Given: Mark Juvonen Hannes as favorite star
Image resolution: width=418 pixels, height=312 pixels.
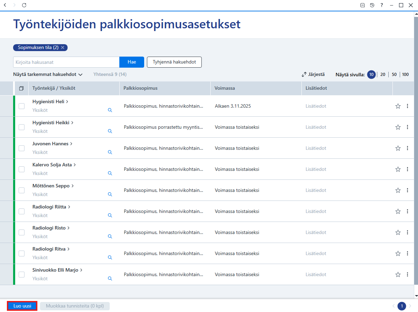Looking at the screenshot, I should [x=398, y=148].
